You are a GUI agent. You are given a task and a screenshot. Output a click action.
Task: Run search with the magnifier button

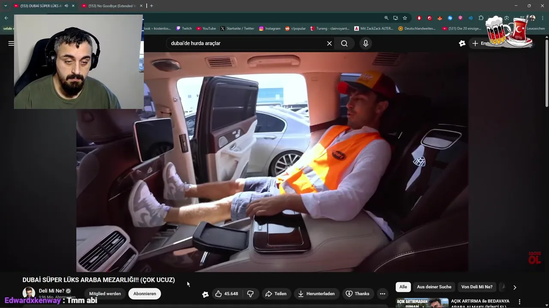tap(344, 43)
